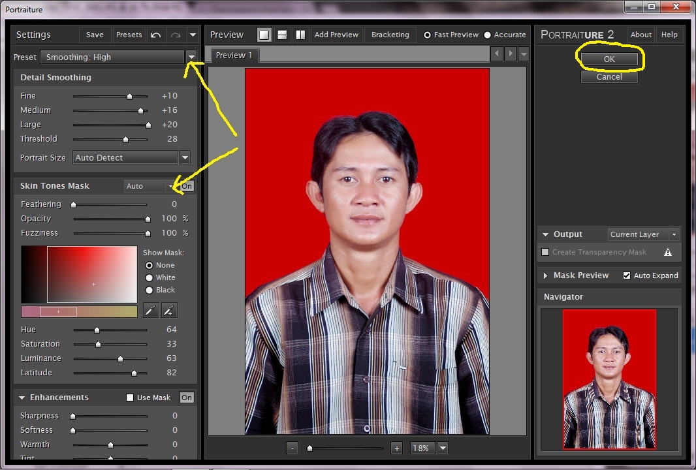Undo the last settings change
The image size is (696, 470).
pyautogui.click(x=156, y=35)
